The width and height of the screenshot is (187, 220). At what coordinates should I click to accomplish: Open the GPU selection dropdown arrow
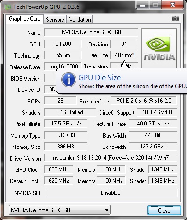[107, 210]
